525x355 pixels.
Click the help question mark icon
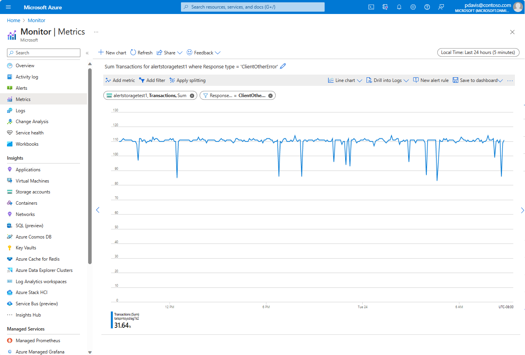(427, 7)
